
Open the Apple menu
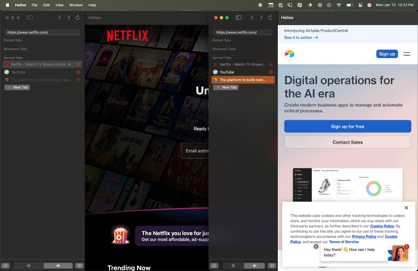8,5
